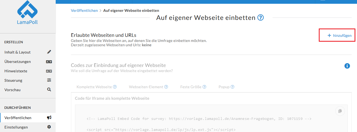Click the translation icon next to Übersetzungen
The height and width of the screenshot is (132, 357).
coord(49,62)
